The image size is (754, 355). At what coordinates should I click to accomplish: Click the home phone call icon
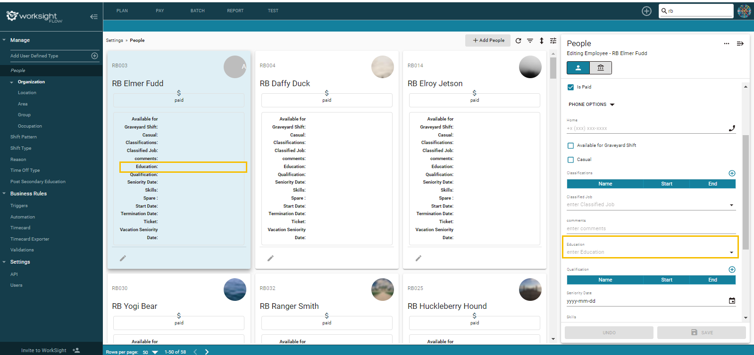point(732,128)
